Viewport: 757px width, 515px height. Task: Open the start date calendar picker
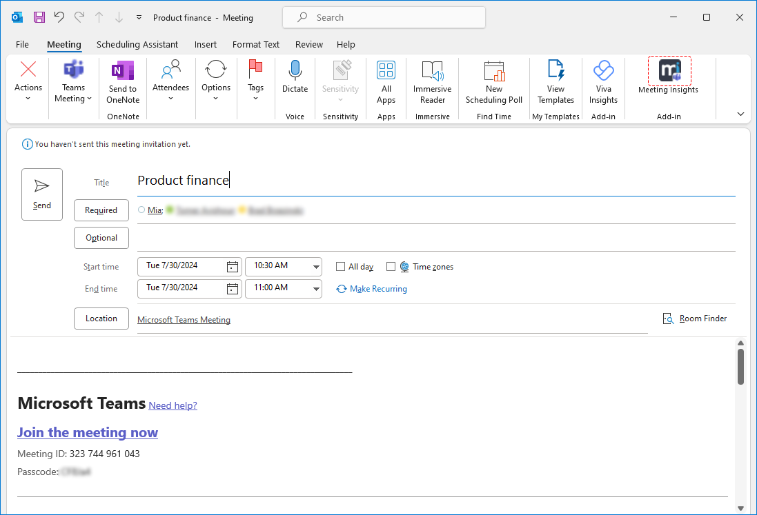[x=233, y=266]
